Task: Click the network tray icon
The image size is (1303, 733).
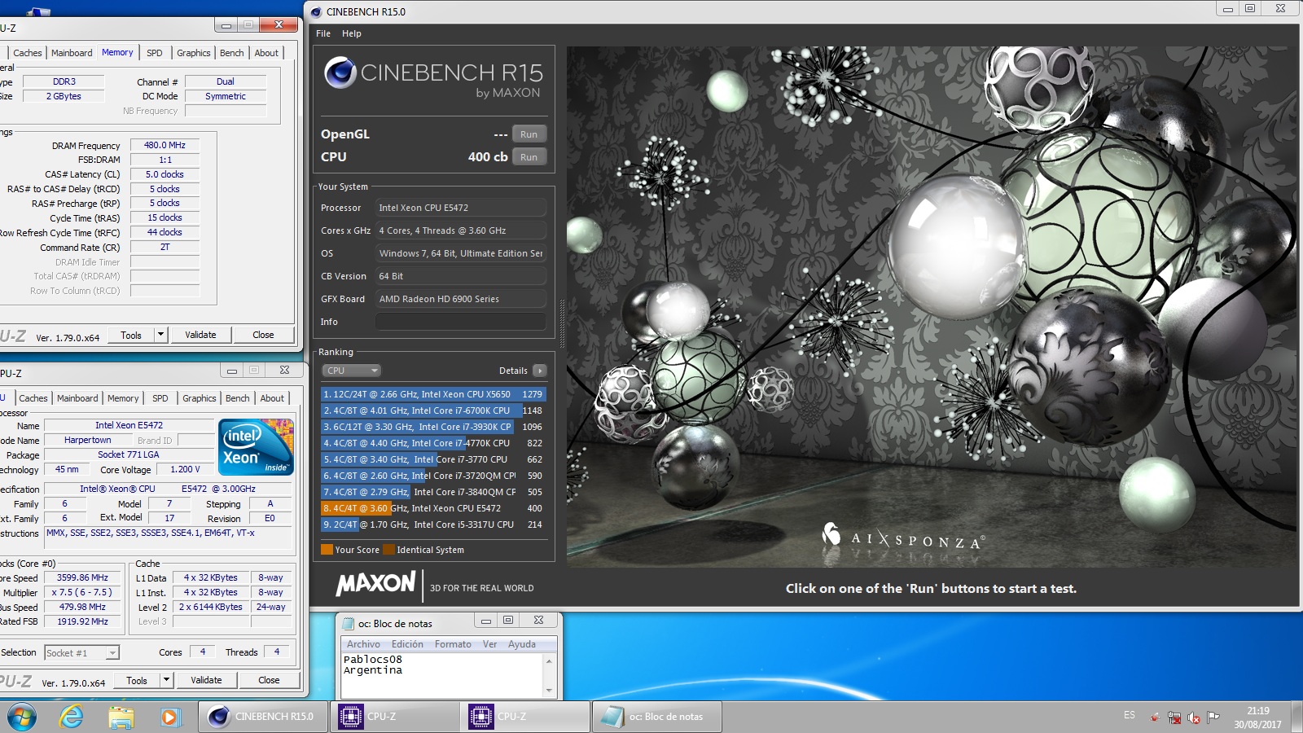Action: [1174, 718]
